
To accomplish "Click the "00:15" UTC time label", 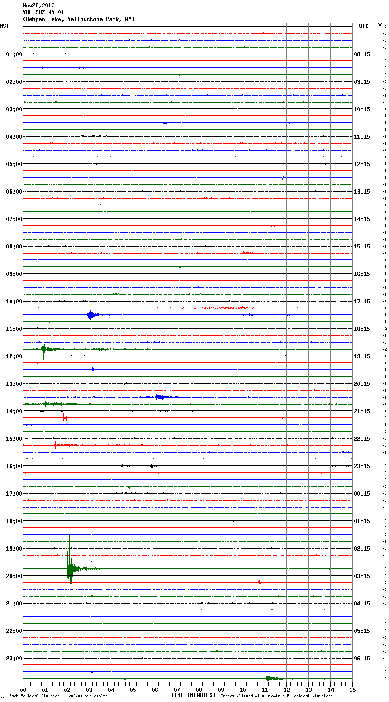I will pos(362,493).
